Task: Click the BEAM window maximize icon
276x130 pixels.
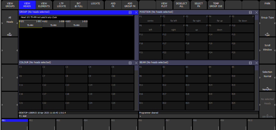Action: click(251, 63)
